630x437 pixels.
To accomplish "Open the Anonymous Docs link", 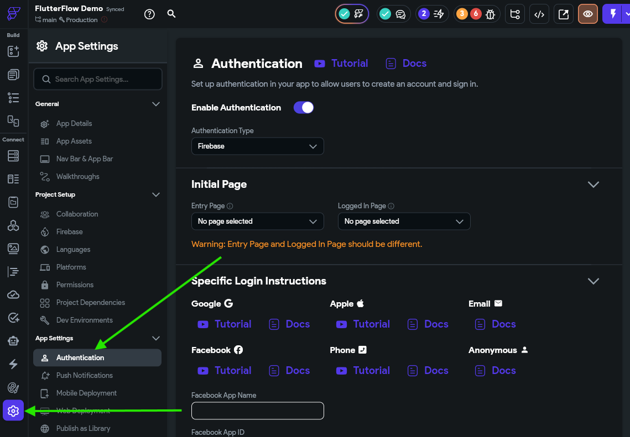I will click(x=495, y=370).
